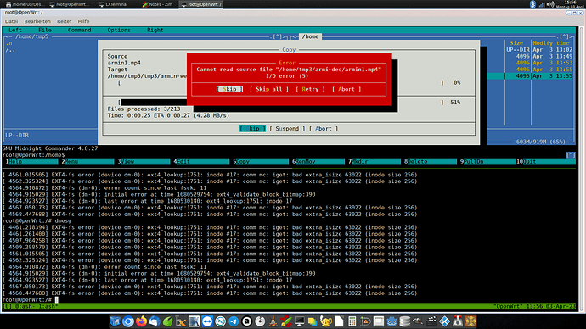
Task: Launch Thunderbird mail from the dock
Action: (155, 321)
